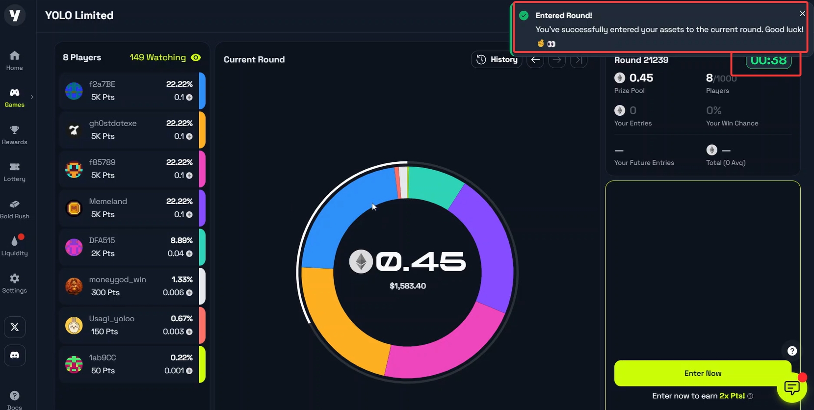This screenshot has width=814, height=410.
Task: Expand the Games submenu chevron
Action: 32,97
